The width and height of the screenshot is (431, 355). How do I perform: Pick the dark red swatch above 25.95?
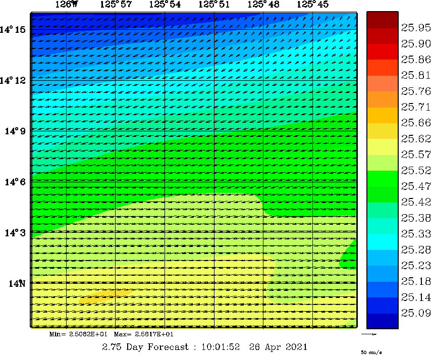383,20
